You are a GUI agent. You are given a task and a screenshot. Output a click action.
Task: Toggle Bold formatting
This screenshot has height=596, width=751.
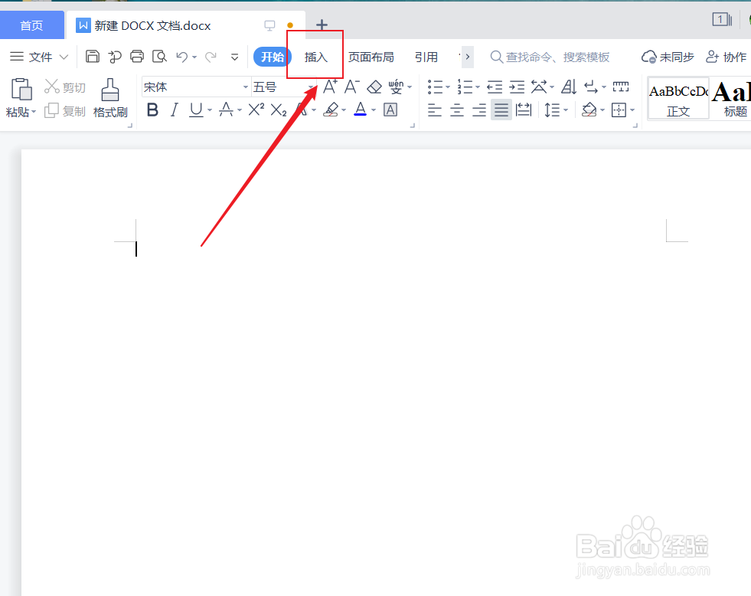(x=152, y=110)
